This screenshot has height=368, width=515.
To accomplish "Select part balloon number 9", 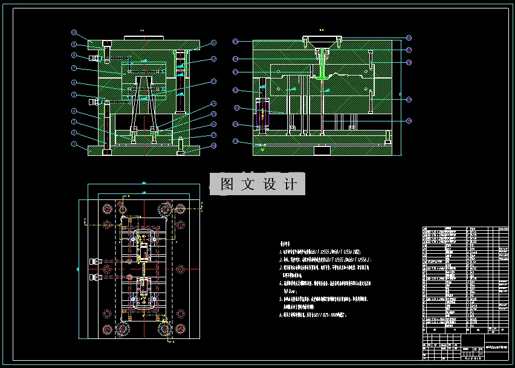I will pos(74,44).
